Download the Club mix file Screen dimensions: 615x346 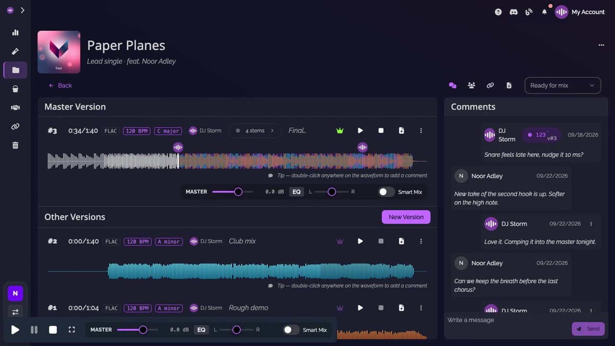point(401,241)
